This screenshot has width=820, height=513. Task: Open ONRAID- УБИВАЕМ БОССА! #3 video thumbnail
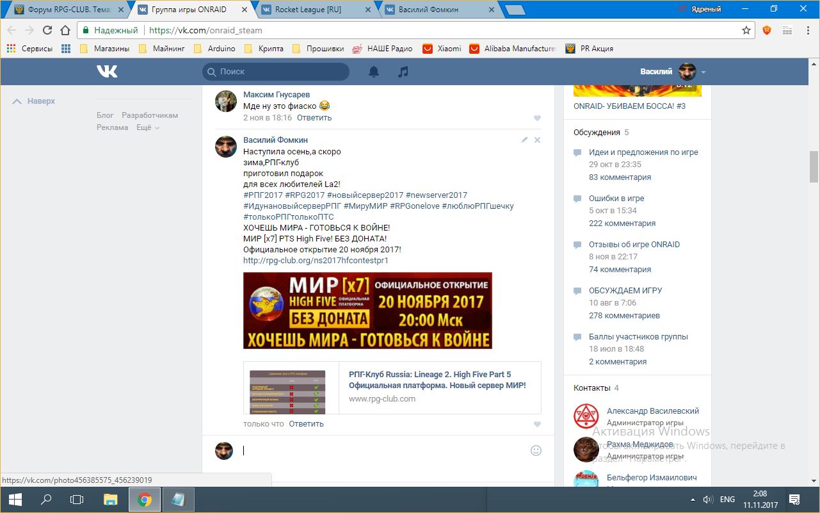[x=638, y=90]
